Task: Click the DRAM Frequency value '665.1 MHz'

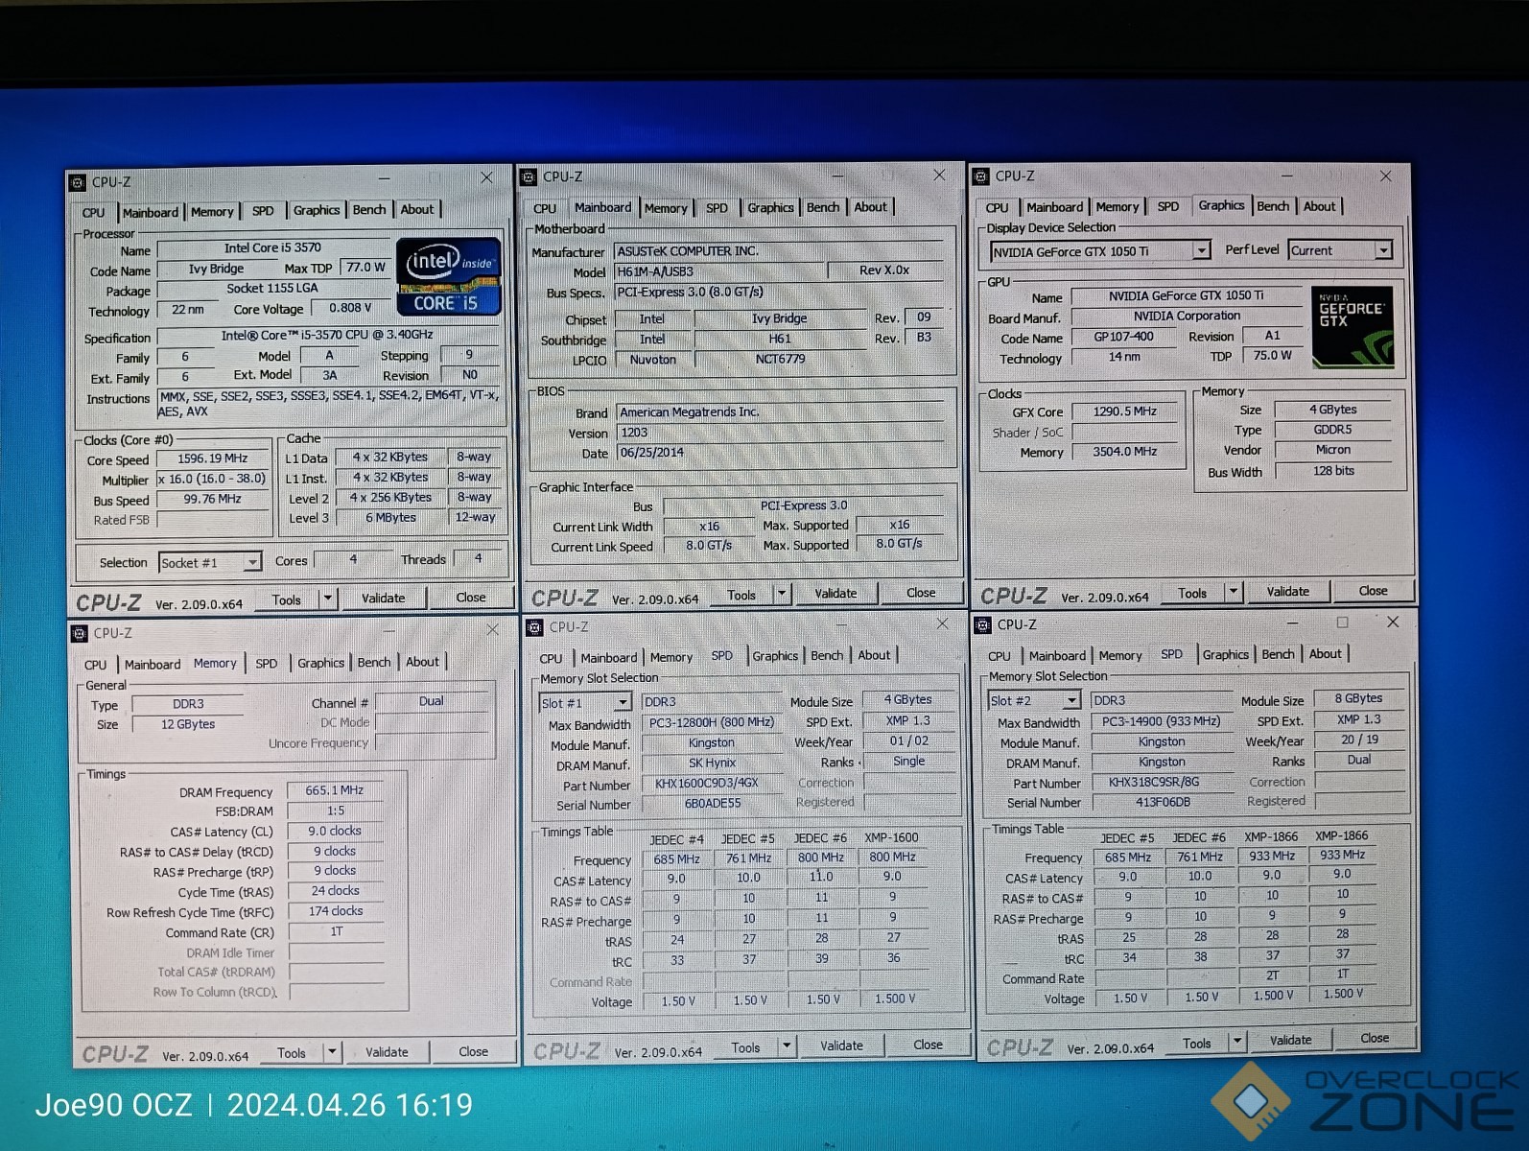Action: pos(335,790)
